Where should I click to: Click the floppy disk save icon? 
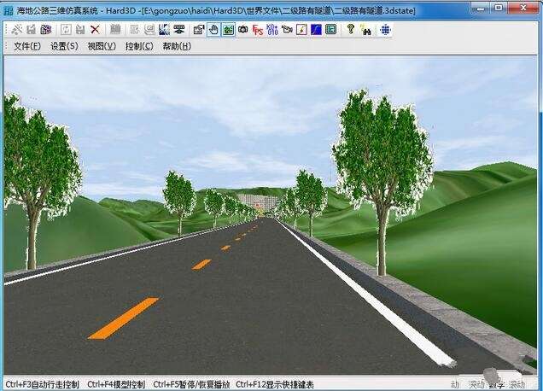point(32,30)
